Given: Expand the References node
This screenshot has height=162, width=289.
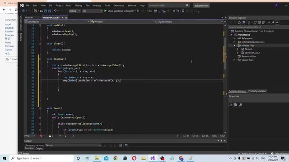Looking at the screenshot, I should [234, 38].
